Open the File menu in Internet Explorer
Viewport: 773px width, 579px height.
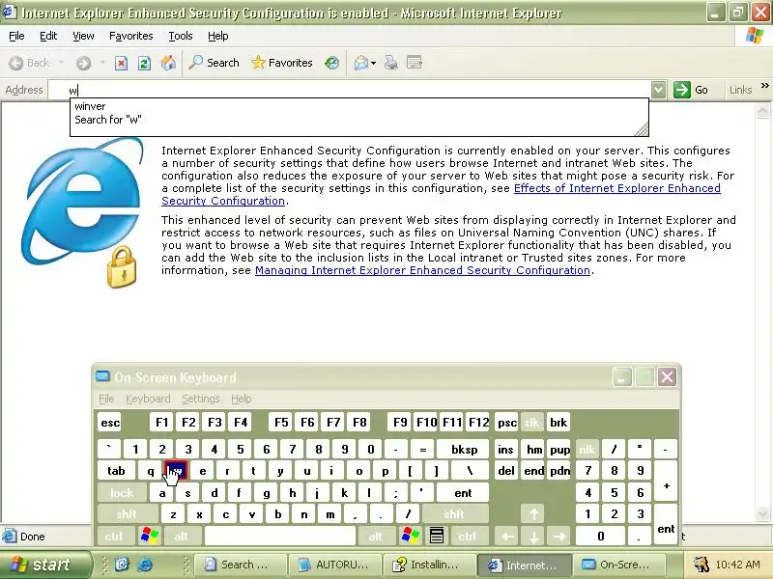(16, 36)
